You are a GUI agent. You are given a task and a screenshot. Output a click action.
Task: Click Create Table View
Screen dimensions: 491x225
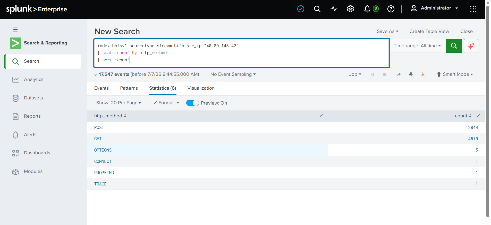[x=429, y=31]
